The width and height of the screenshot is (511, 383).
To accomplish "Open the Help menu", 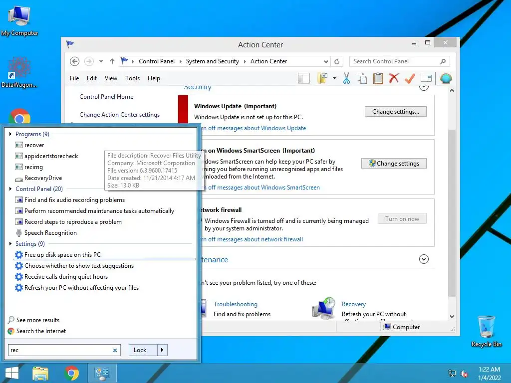I will (x=154, y=78).
